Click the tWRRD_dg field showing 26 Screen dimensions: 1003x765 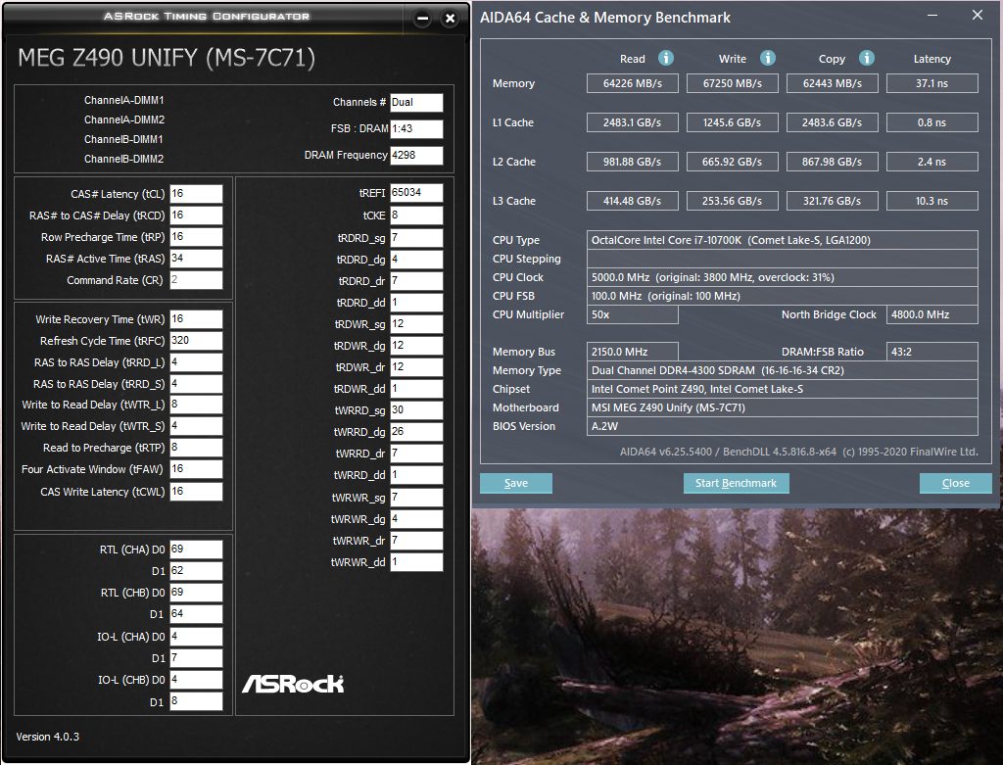[x=416, y=432]
